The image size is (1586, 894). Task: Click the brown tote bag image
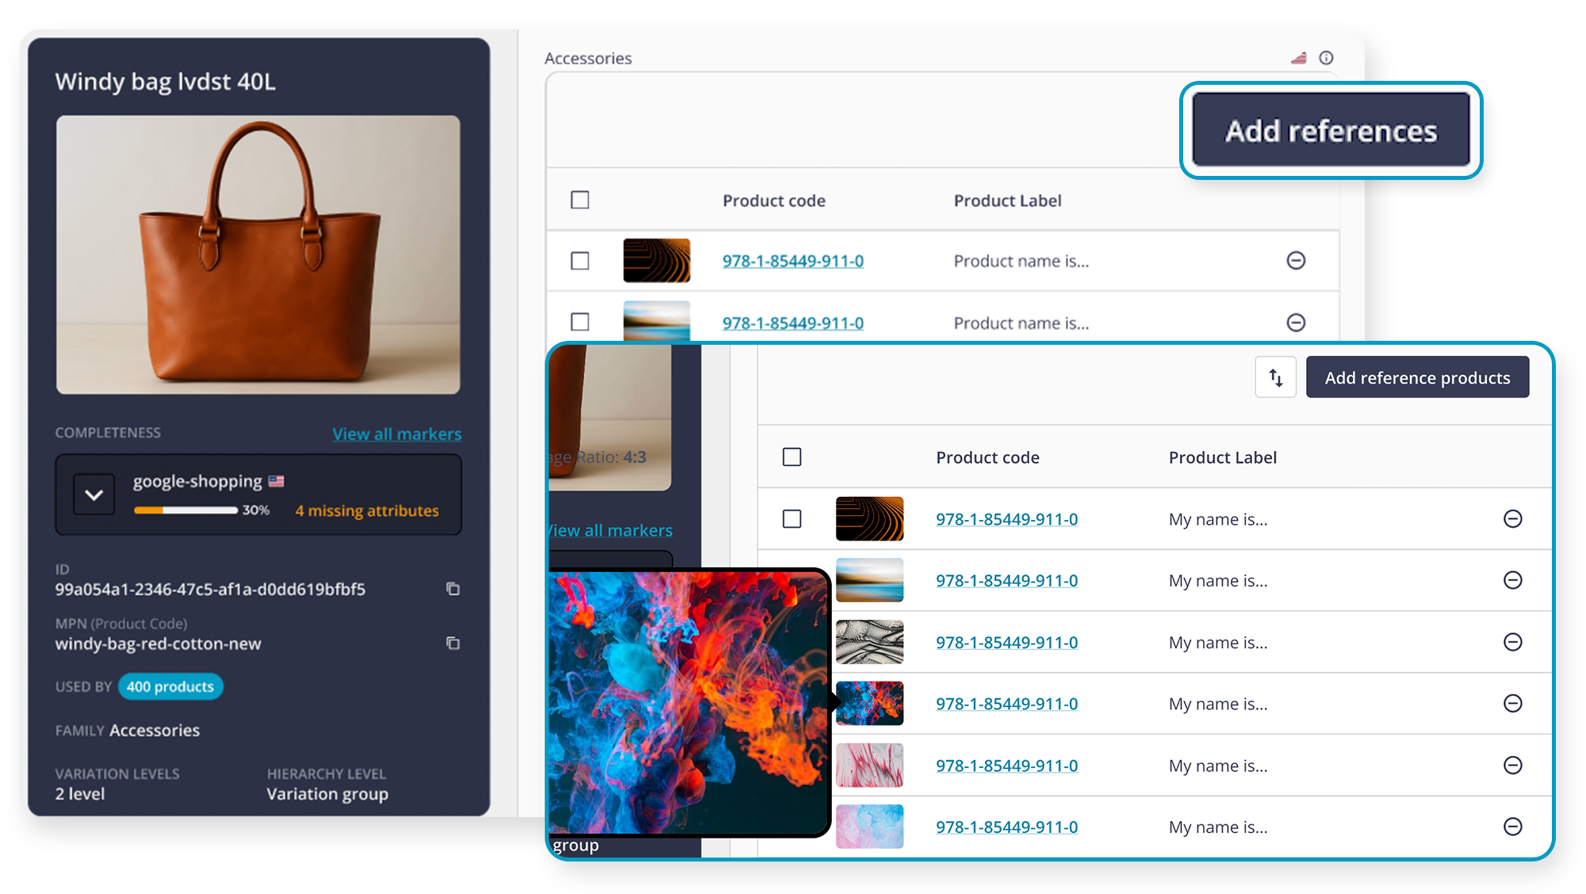[258, 255]
